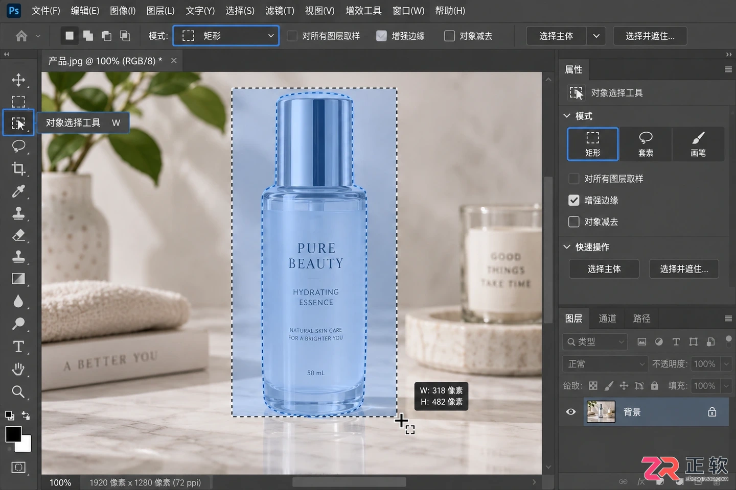Select the Eyedropper tool

coord(18,191)
